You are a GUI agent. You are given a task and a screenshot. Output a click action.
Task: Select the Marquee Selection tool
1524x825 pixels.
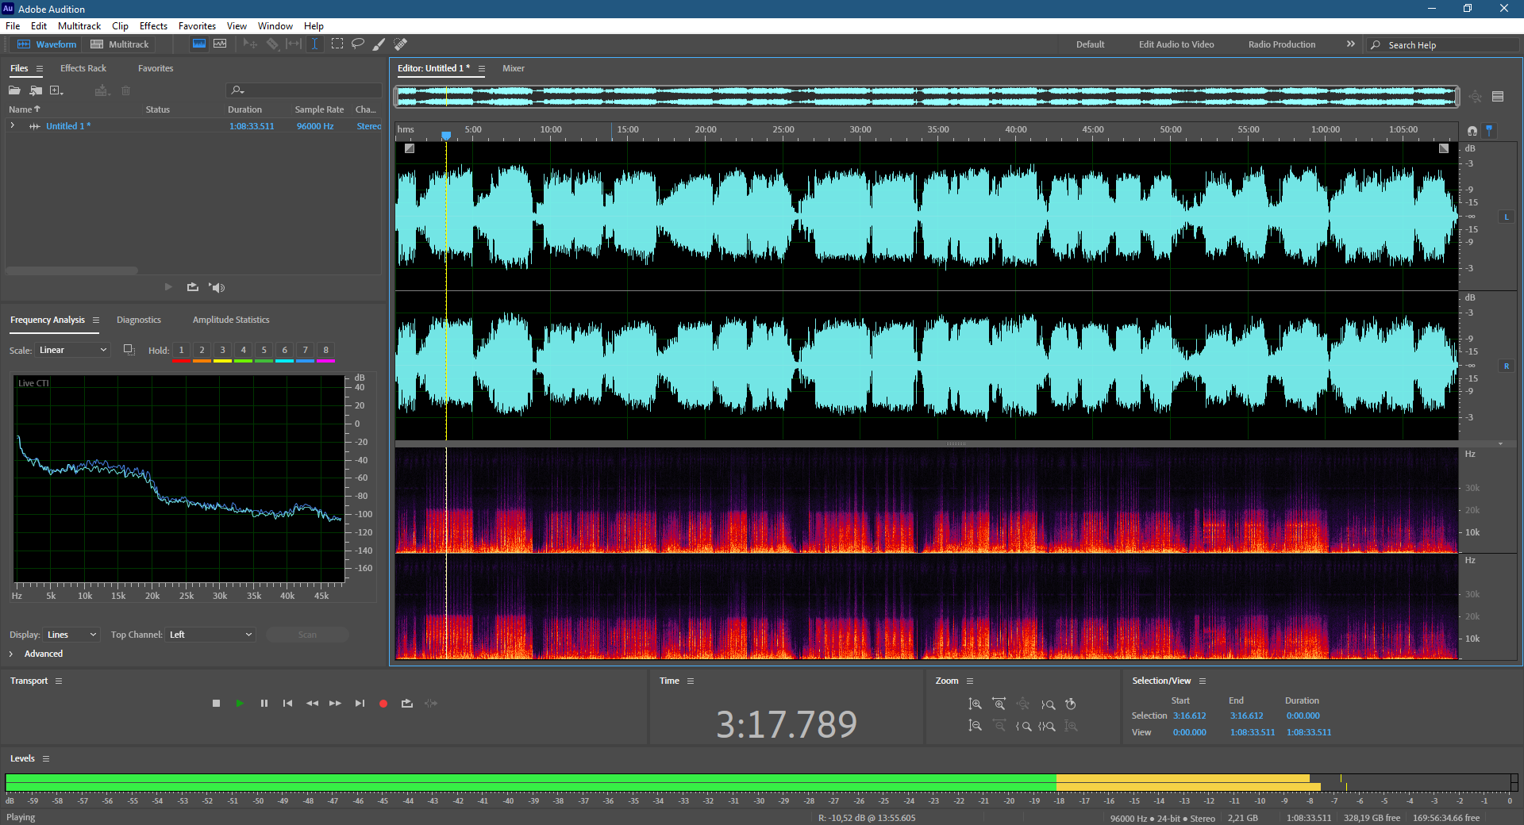337,44
